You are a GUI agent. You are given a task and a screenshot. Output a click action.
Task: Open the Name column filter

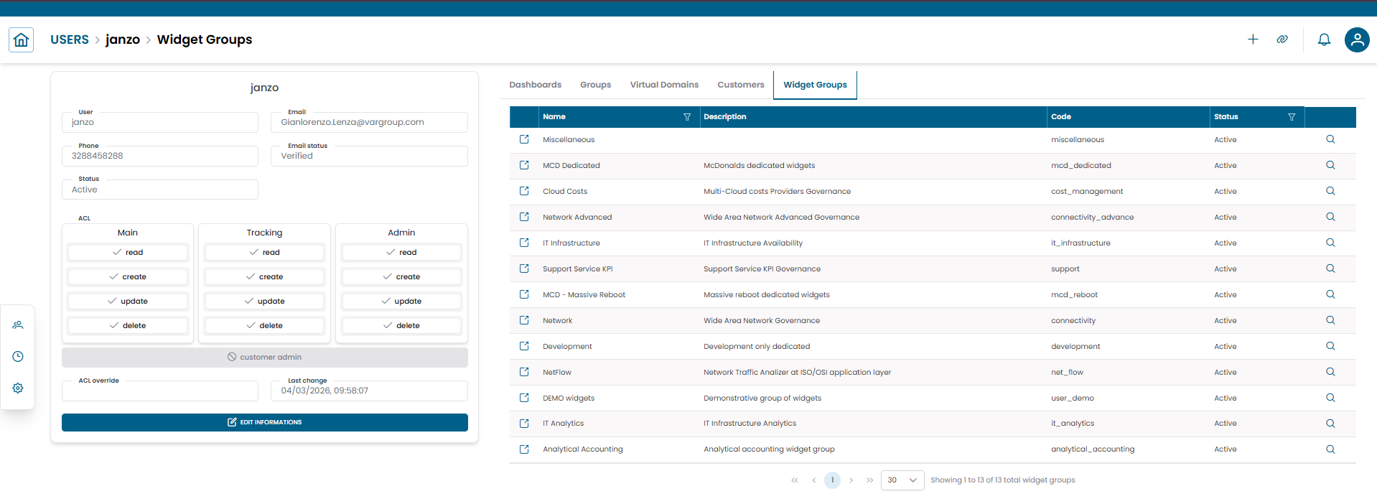(687, 117)
